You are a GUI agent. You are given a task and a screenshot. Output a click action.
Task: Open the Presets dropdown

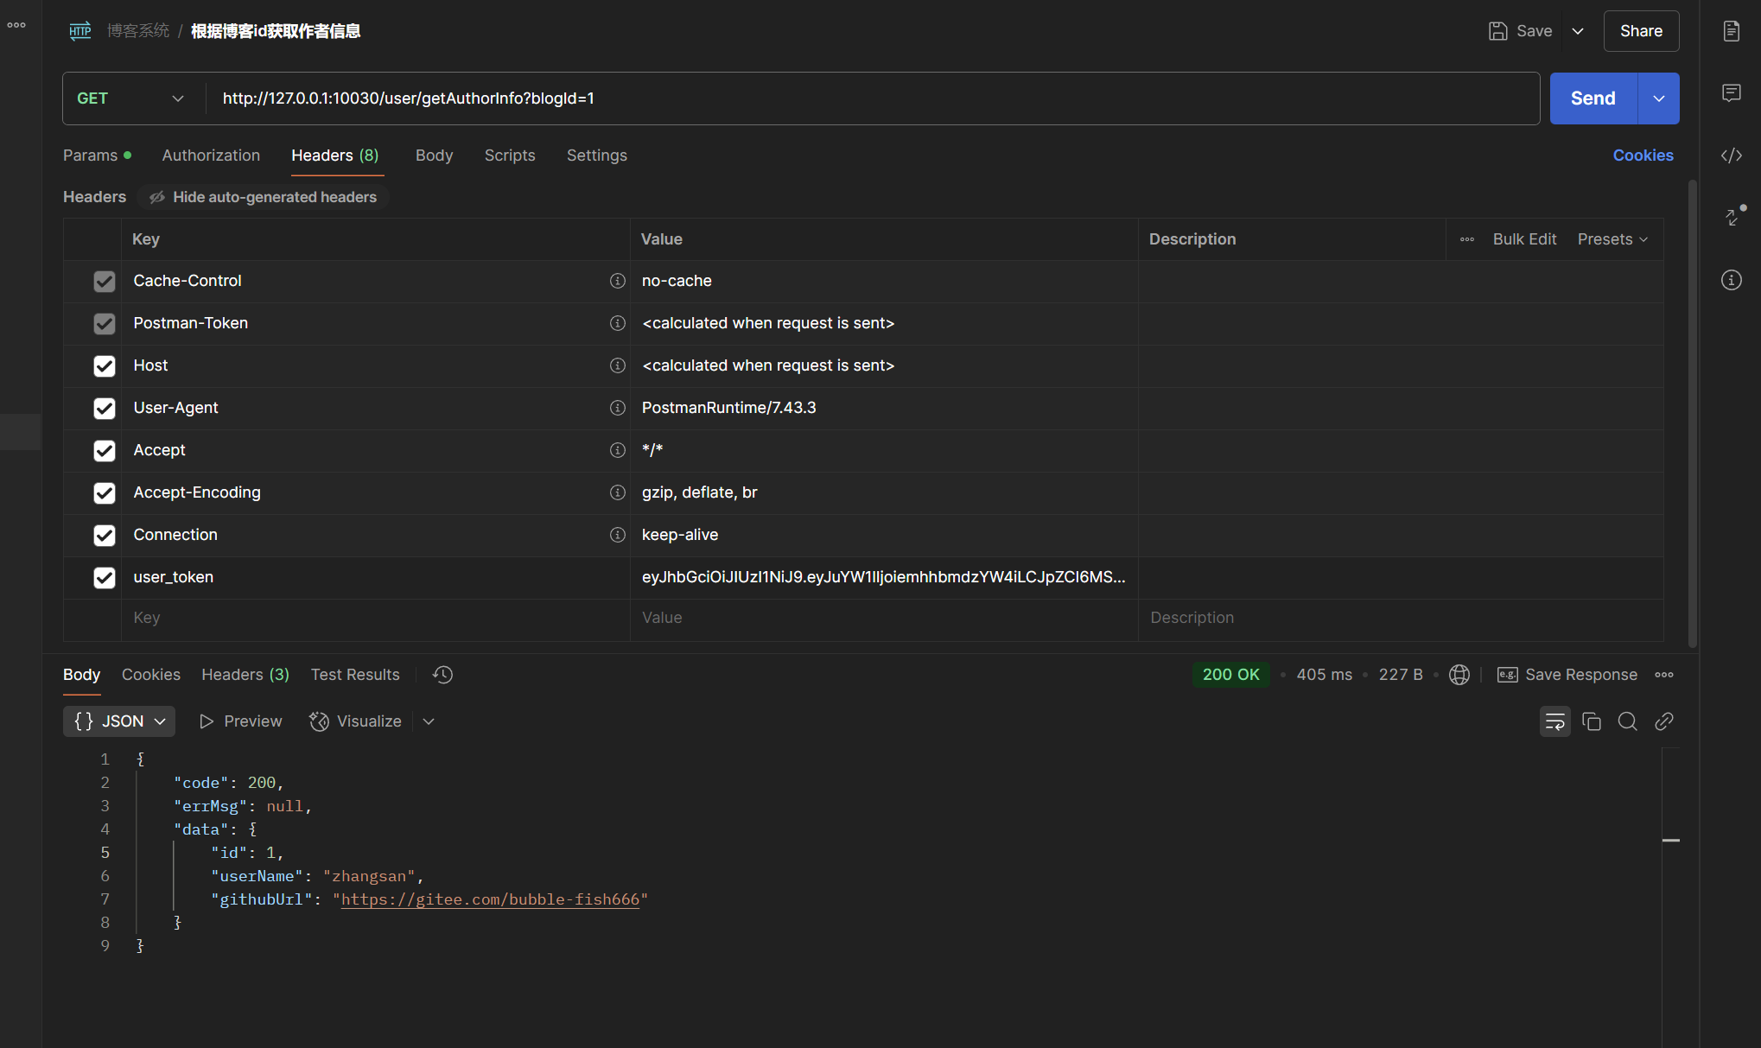1612,239
